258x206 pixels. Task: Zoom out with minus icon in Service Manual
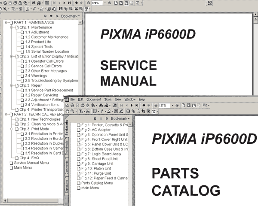point(89,3)
